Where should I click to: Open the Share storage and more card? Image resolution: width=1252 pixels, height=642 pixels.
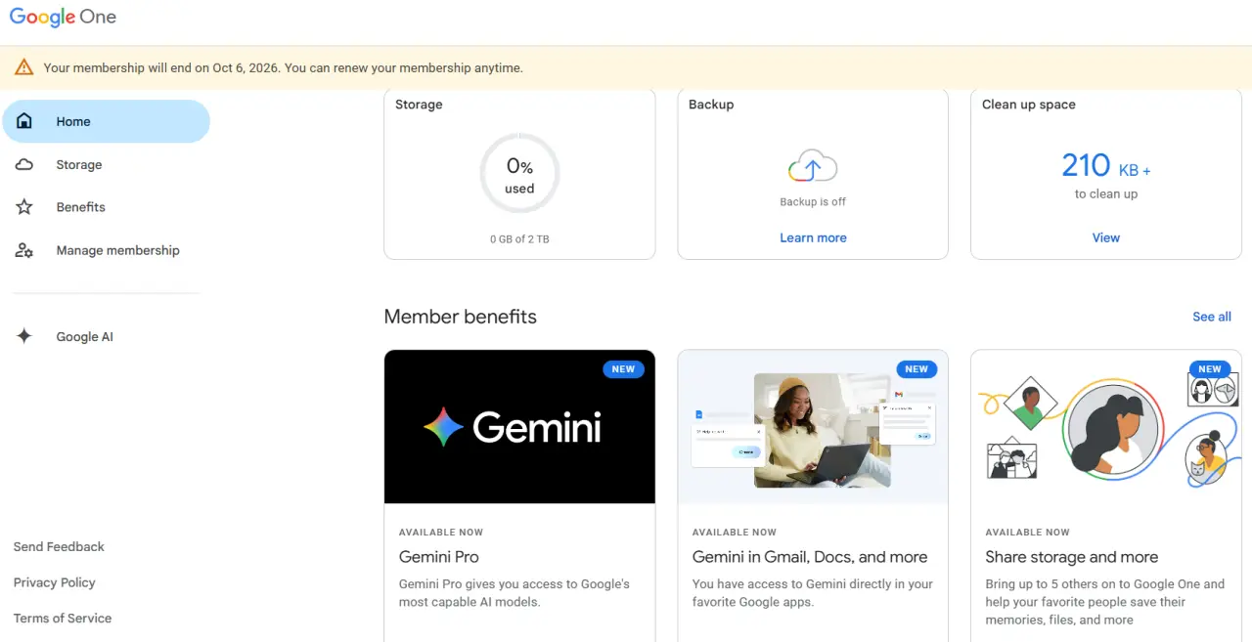point(1106,495)
